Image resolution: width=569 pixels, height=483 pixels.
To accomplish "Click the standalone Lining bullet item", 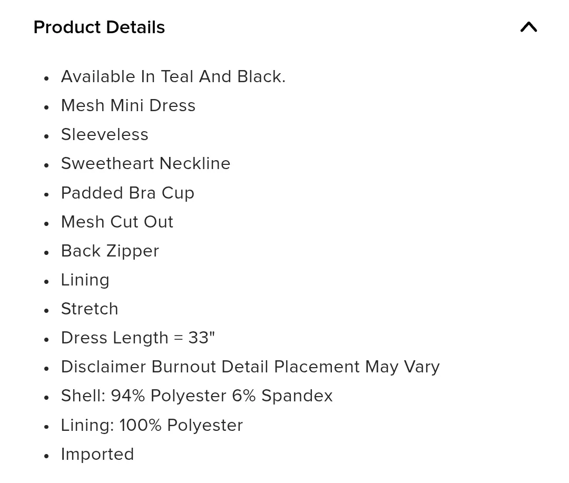I will 85,280.
